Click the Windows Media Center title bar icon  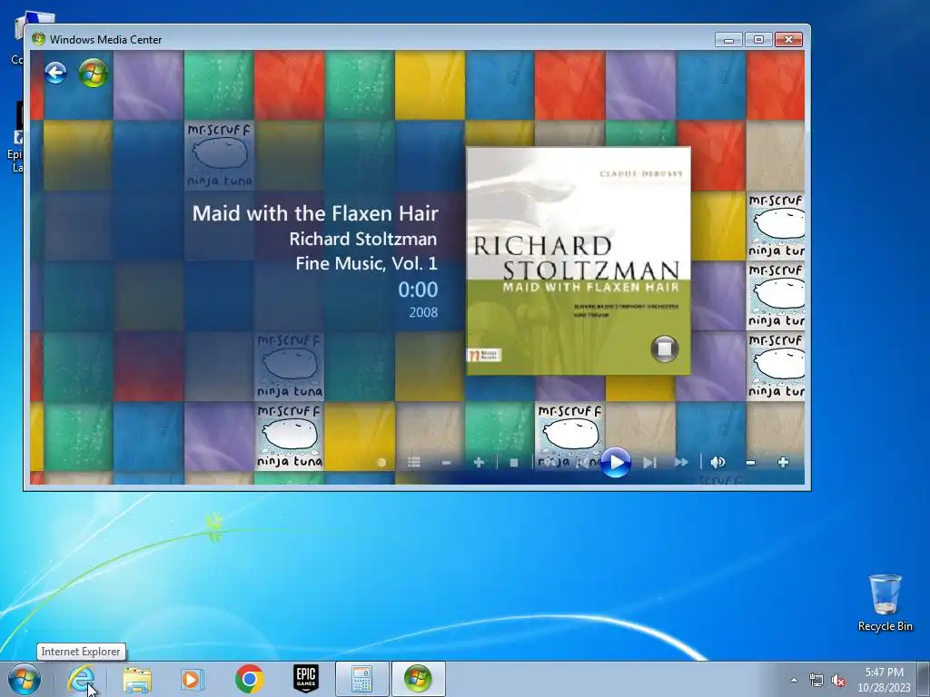tap(38, 39)
